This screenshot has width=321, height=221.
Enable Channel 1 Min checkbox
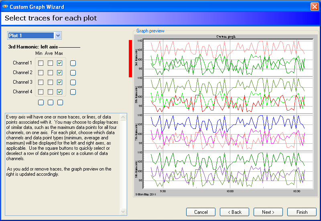(41, 63)
